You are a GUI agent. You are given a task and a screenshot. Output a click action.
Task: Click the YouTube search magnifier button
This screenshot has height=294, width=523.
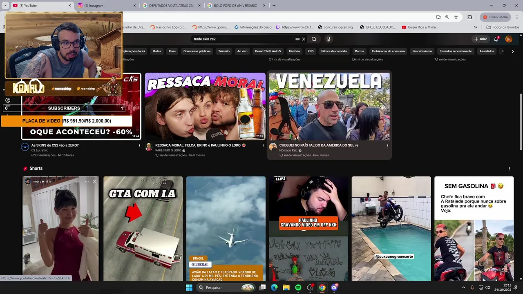click(314, 39)
